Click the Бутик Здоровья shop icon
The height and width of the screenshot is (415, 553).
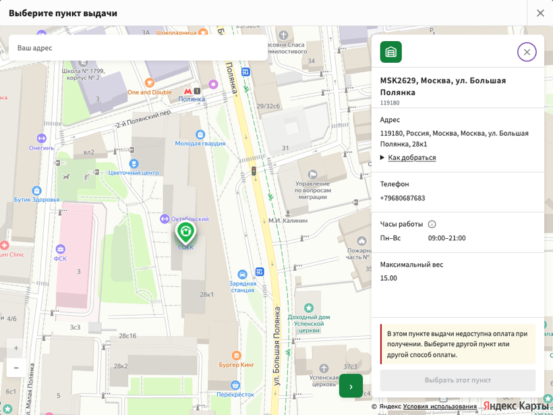click(x=36, y=190)
